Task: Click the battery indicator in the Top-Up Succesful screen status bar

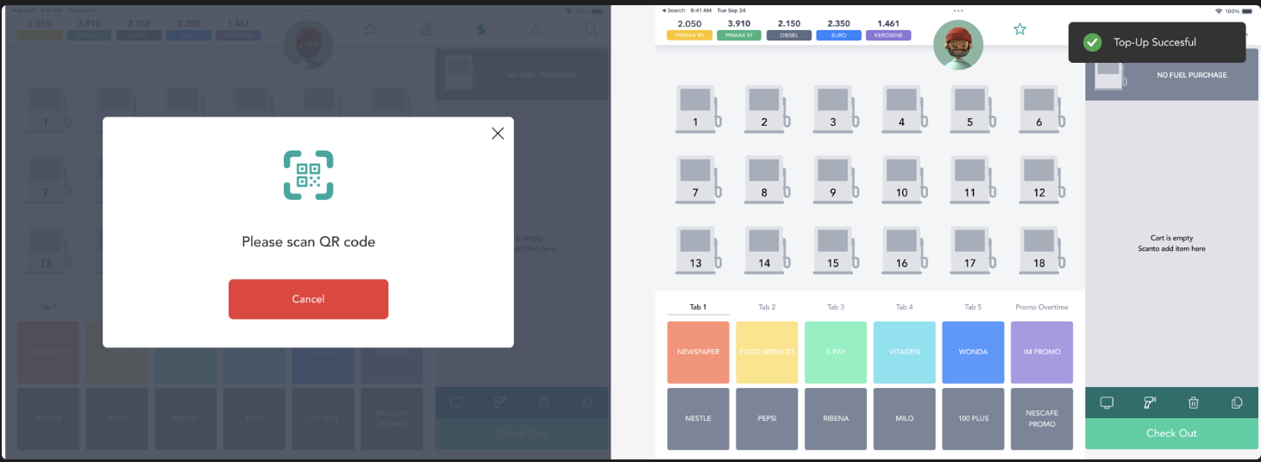Action: point(1247,10)
